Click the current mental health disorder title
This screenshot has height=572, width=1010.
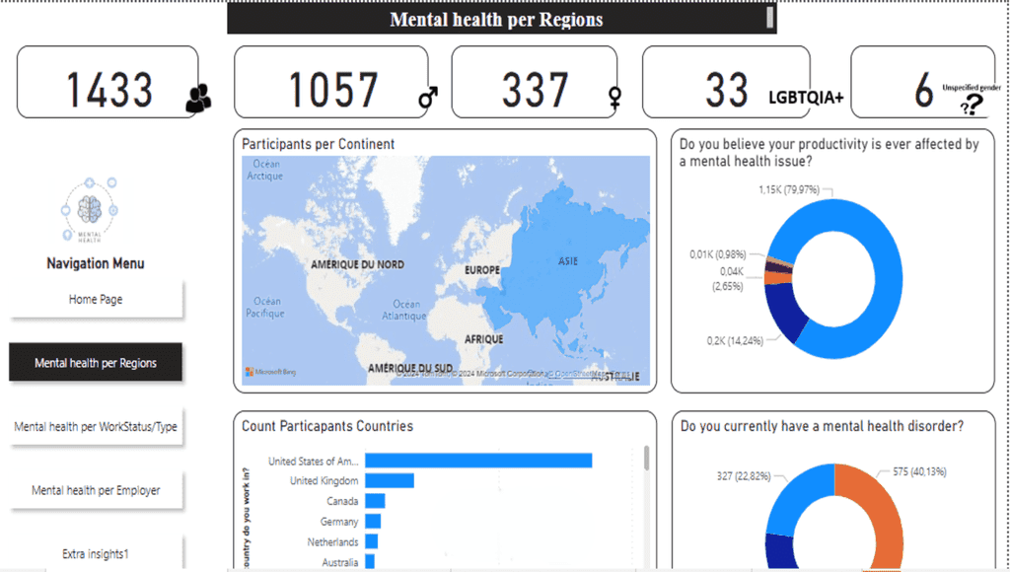click(822, 426)
